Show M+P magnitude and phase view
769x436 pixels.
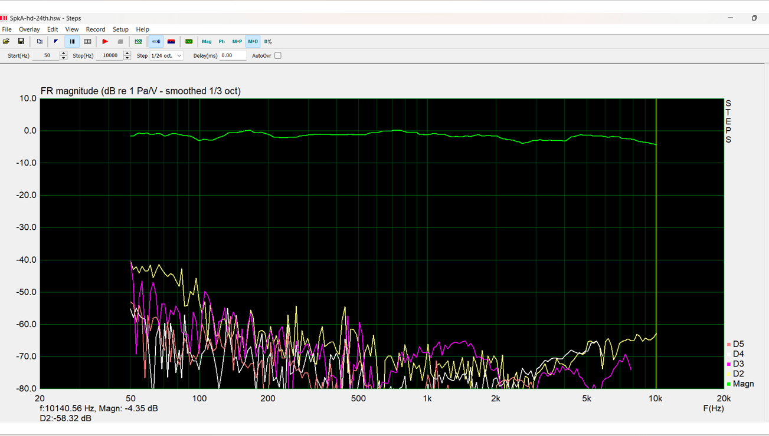(x=237, y=42)
